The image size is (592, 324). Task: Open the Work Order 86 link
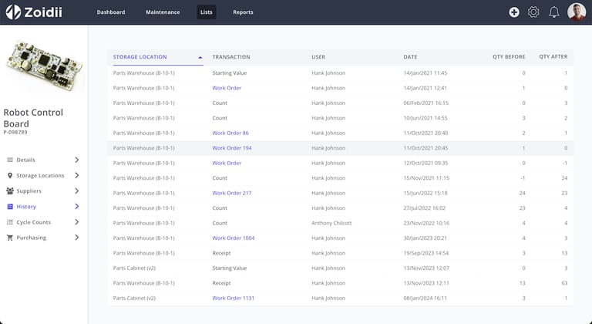(x=230, y=133)
